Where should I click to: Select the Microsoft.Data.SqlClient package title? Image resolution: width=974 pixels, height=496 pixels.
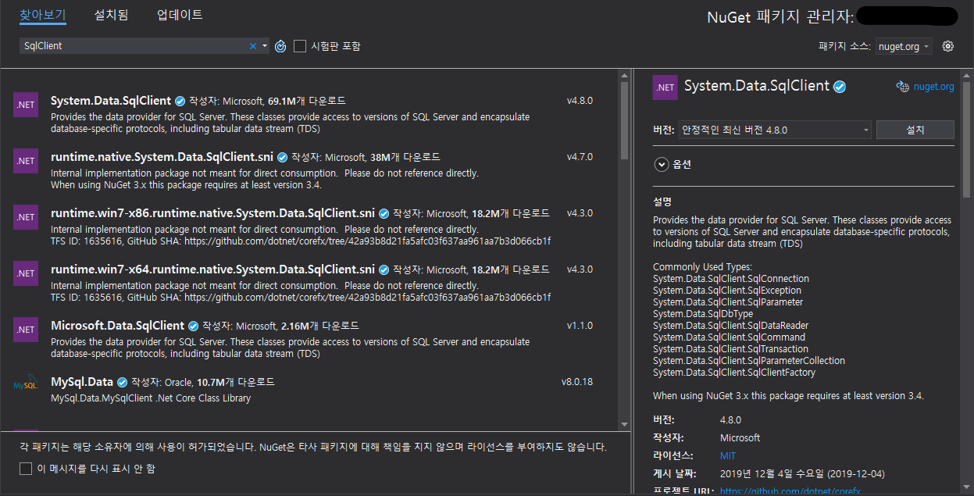pos(118,326)
